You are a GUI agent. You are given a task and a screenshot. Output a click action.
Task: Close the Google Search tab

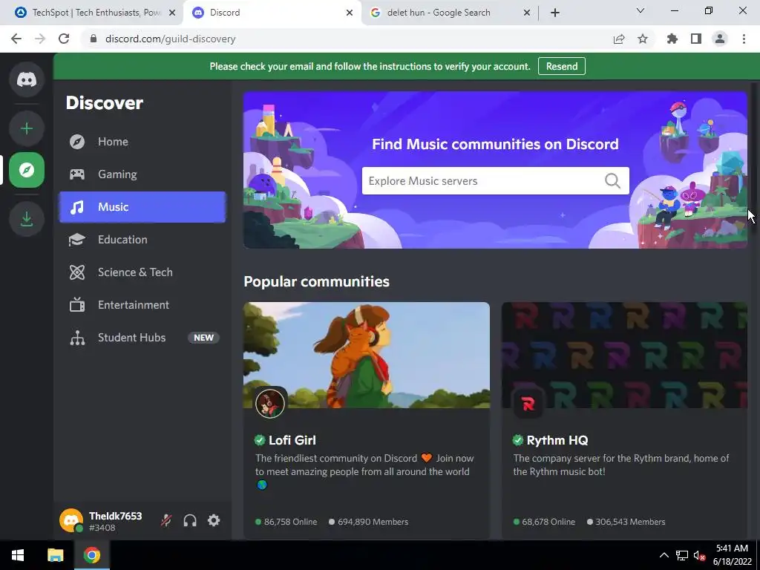point(527,13)
